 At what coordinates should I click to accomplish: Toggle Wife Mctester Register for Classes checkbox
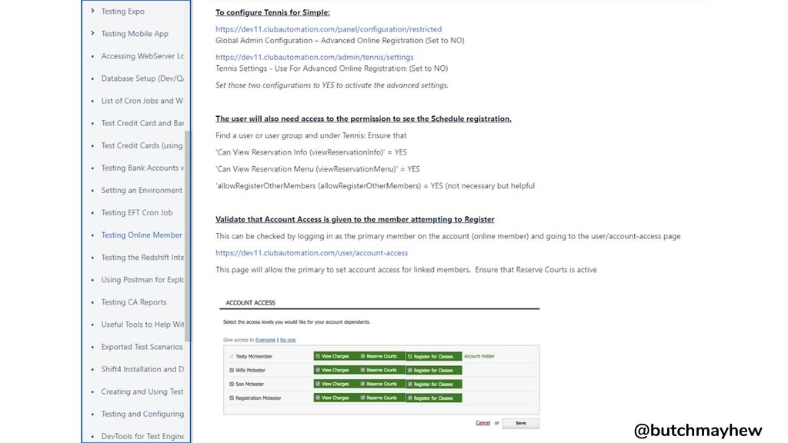410,370
